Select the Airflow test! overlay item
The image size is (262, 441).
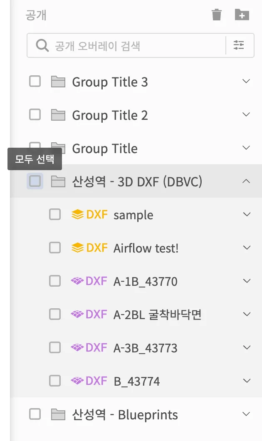[146, 248]
